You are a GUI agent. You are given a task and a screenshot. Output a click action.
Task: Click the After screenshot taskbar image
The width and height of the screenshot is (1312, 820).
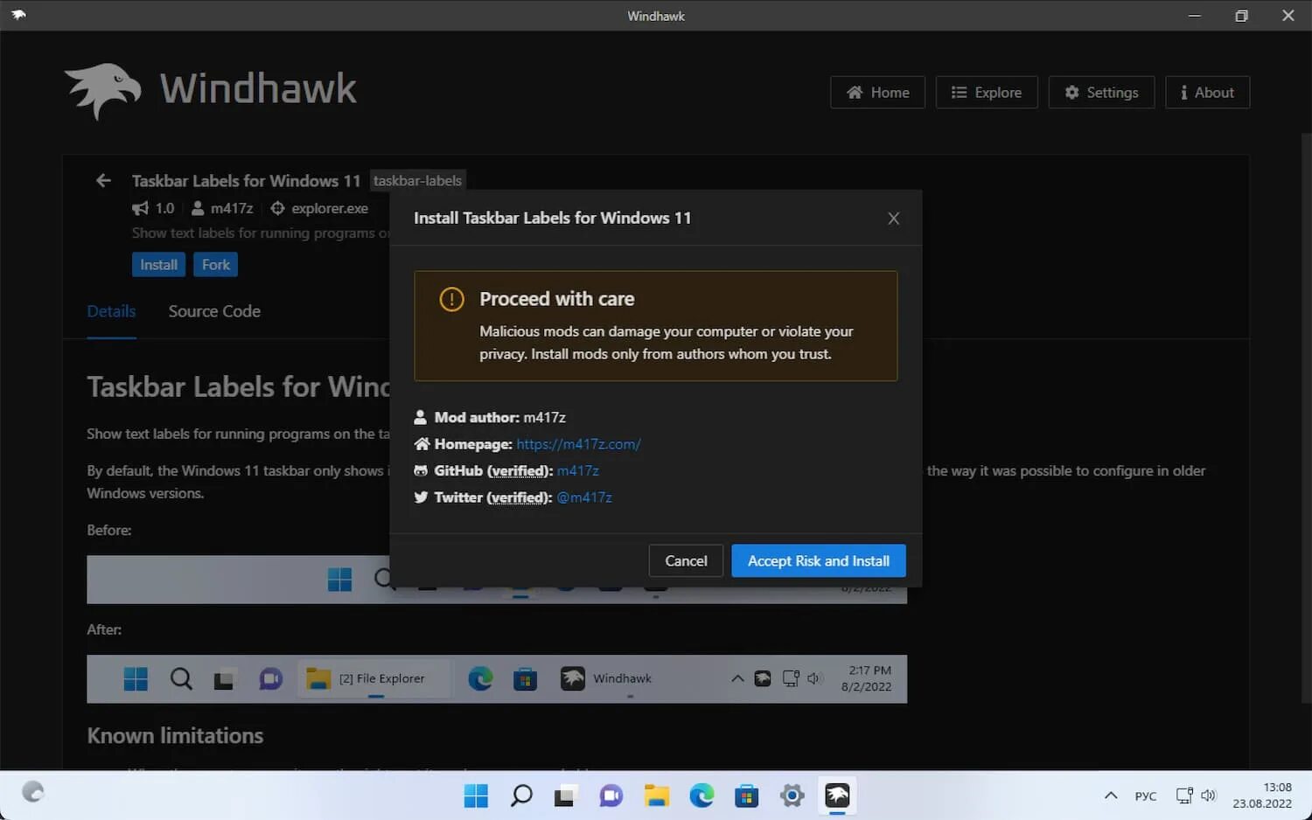point(497,679)
